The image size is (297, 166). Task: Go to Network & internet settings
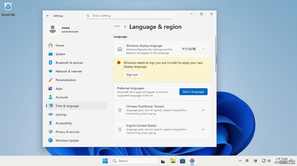click(x=68, y=71)
